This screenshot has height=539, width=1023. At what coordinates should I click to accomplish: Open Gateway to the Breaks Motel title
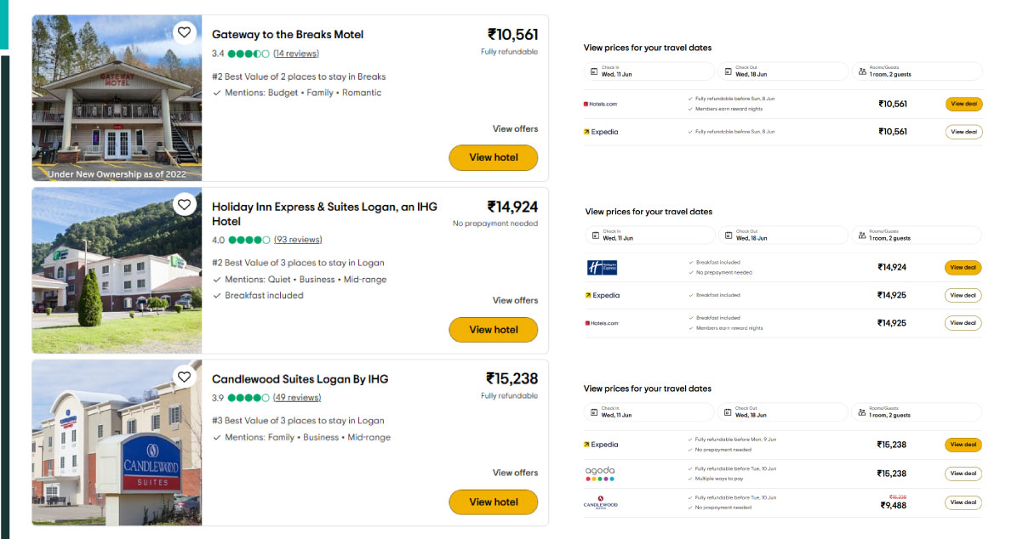[288, 35]
